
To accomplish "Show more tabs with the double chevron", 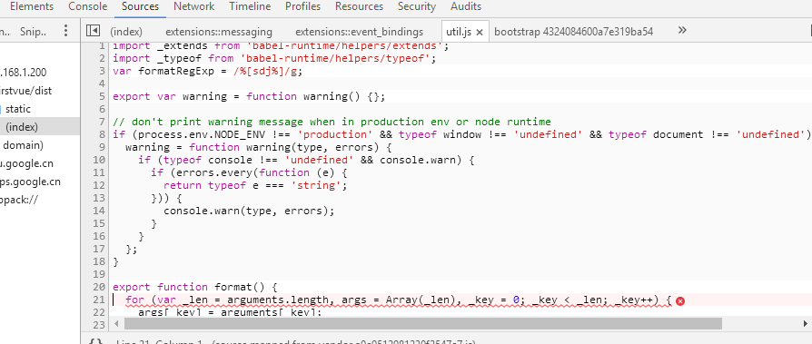I will pos(682,30).
